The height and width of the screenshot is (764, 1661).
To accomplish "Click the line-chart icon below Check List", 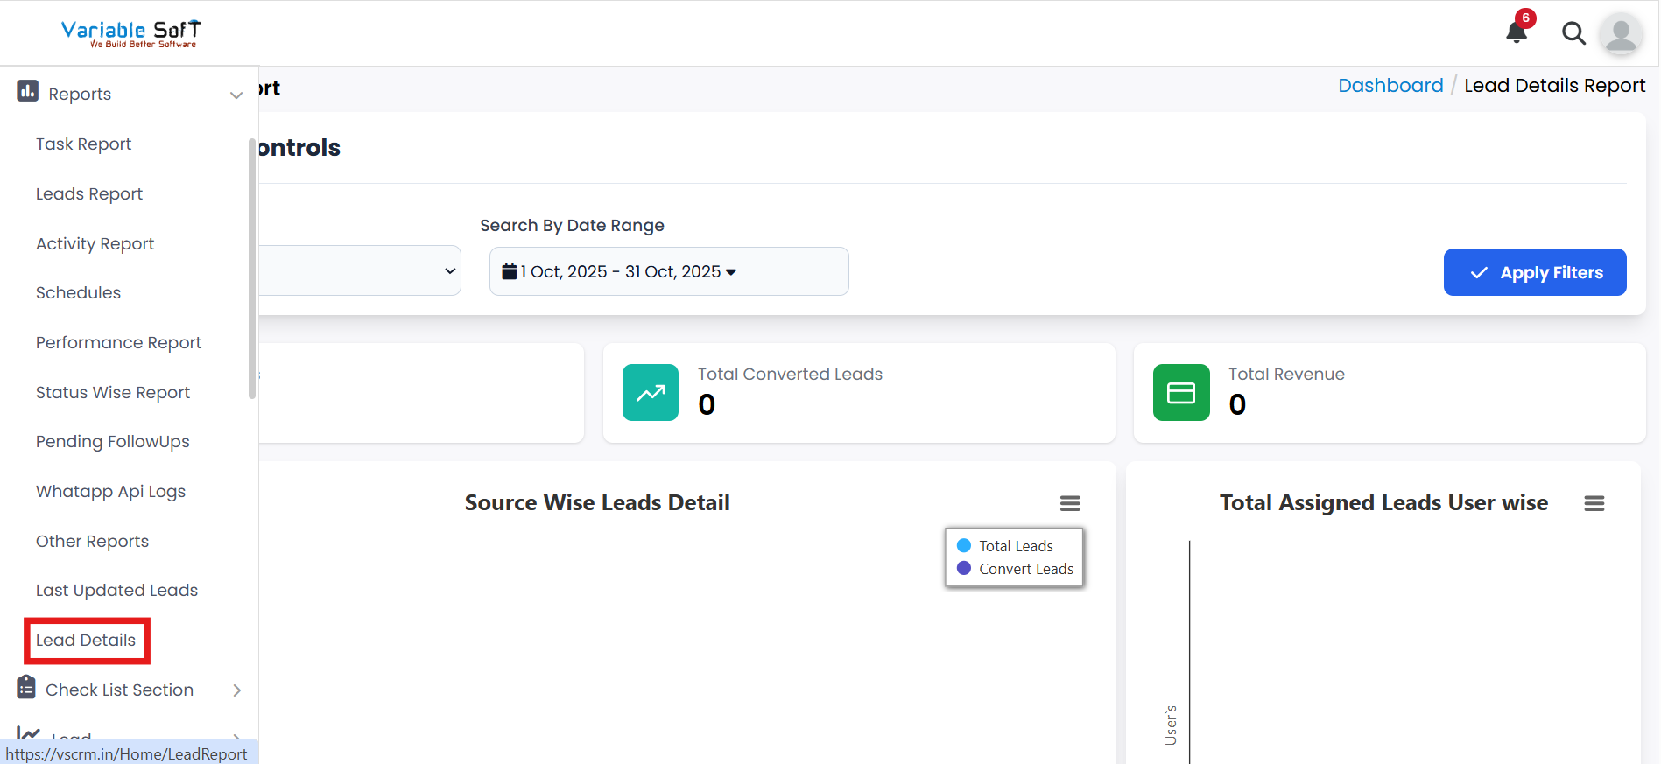I will [x=28, y=734].
